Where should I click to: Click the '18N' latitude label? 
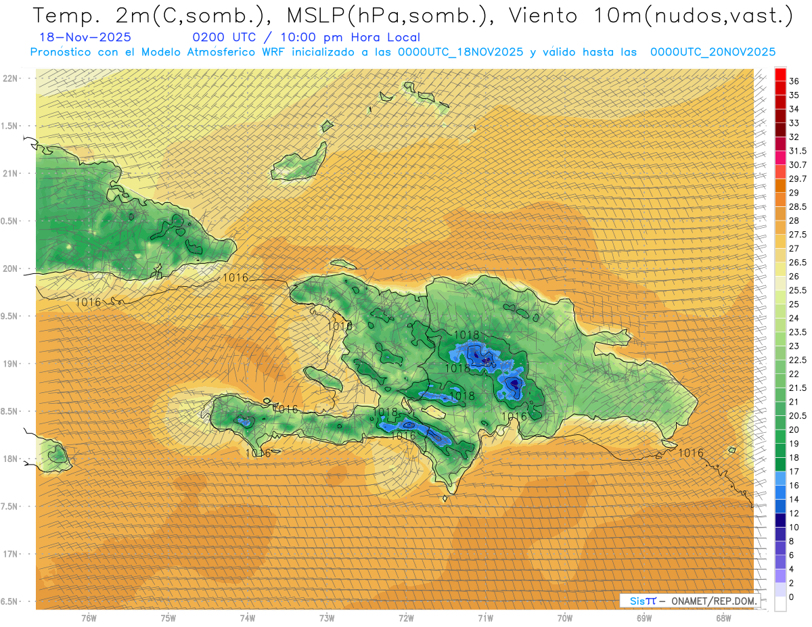pos(10,459)
